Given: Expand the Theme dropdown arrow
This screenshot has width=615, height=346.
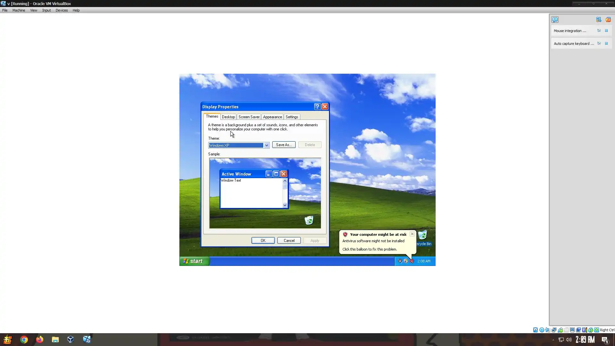Looking at the screenshot, I should 266,145.
